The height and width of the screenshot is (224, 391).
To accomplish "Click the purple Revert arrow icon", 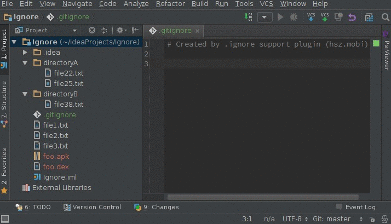I will (x=352, y=17).
